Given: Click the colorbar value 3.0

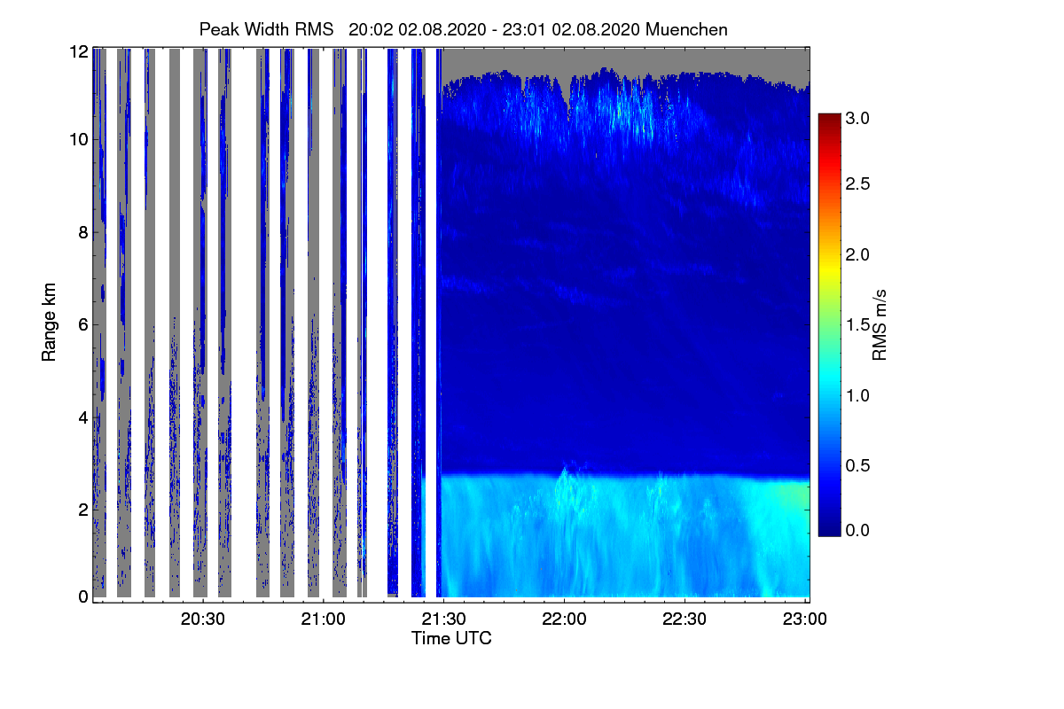Looking at the screenshot, I should click(857, 118).
